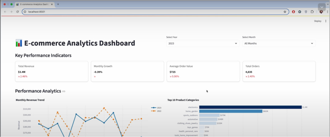Screen dimensions: 330x137
Task: Reload the page with the refresh icon
Action: coord(17,12)
